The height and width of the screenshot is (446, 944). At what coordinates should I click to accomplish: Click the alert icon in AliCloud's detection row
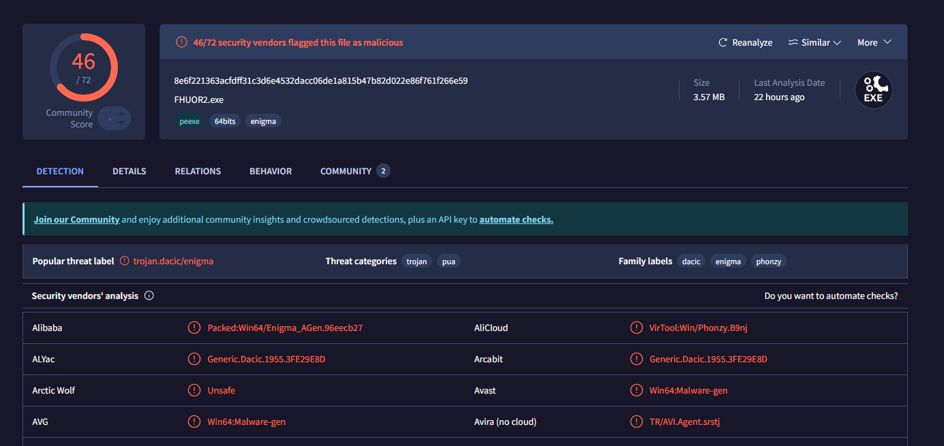(x=637, y=328)
